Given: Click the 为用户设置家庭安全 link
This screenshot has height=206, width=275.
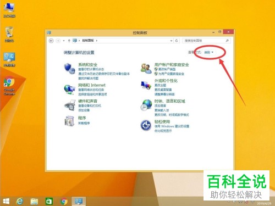Looking at the screenshot, I should 171,74.
